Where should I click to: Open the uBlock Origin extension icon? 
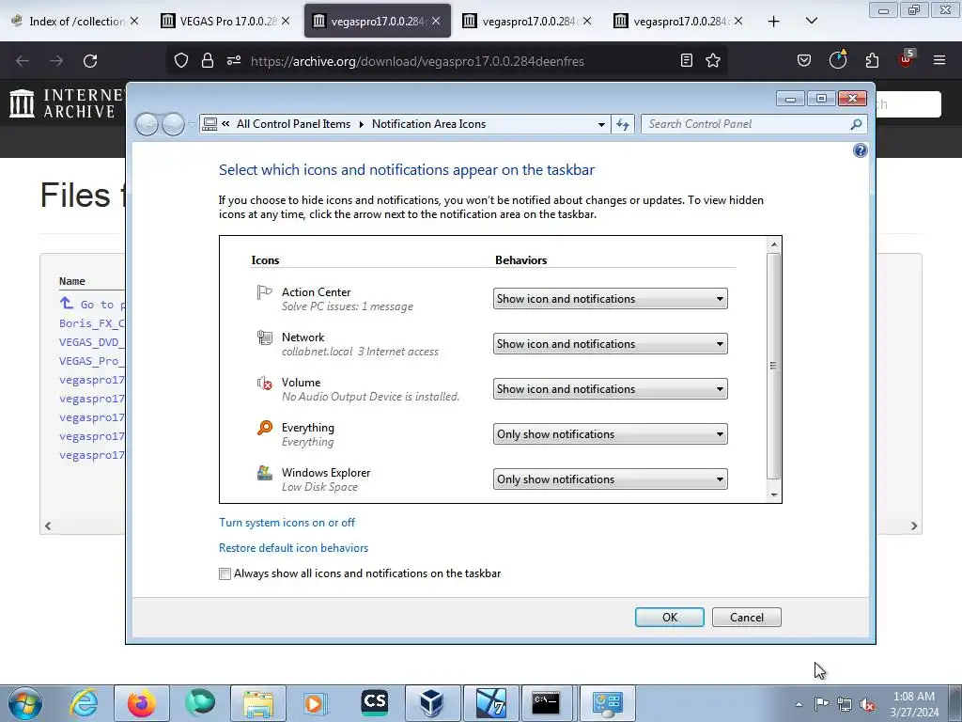tap(906, 59)
